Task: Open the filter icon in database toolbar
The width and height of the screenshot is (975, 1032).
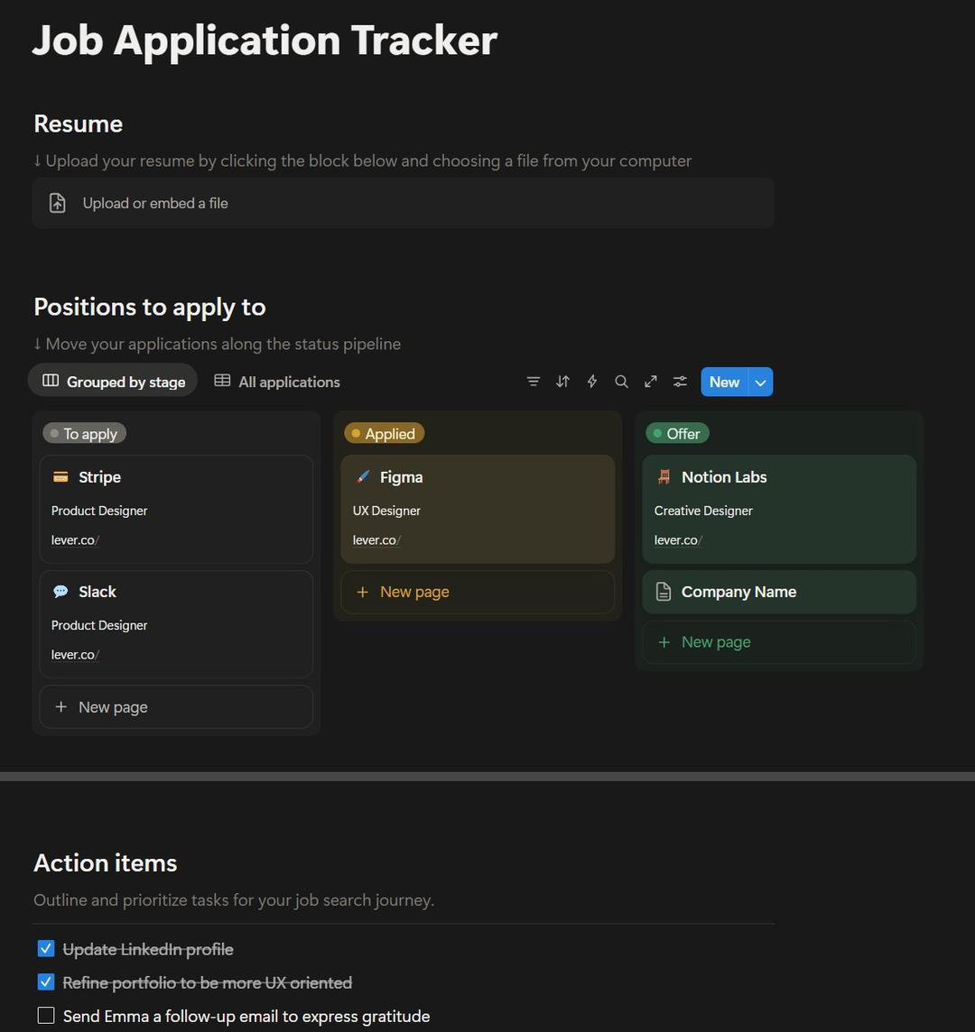Action: (x=533, y=382)
